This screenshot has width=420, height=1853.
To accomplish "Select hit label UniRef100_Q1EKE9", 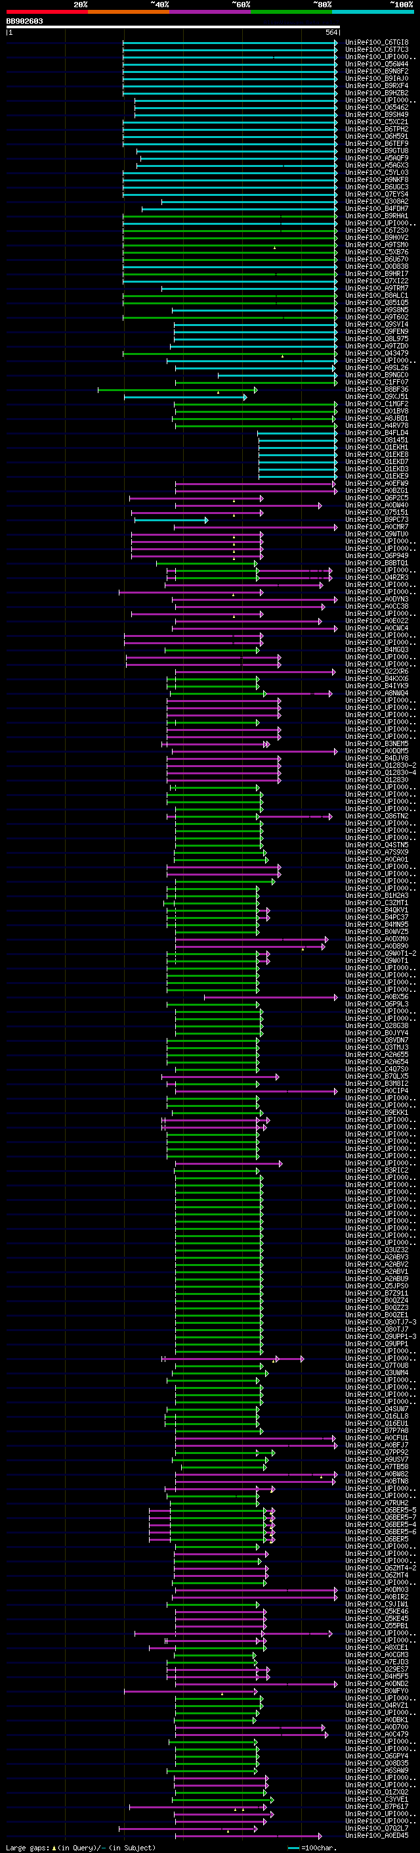I will click(x=377, y=476).
